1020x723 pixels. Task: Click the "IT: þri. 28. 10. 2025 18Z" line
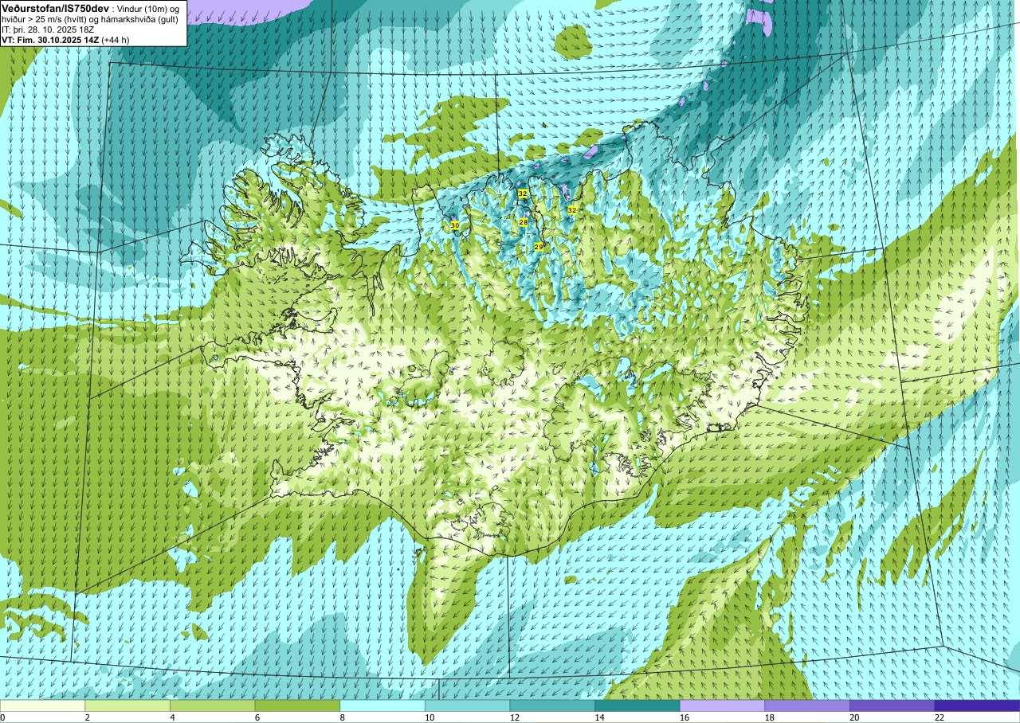coord(48,29)
